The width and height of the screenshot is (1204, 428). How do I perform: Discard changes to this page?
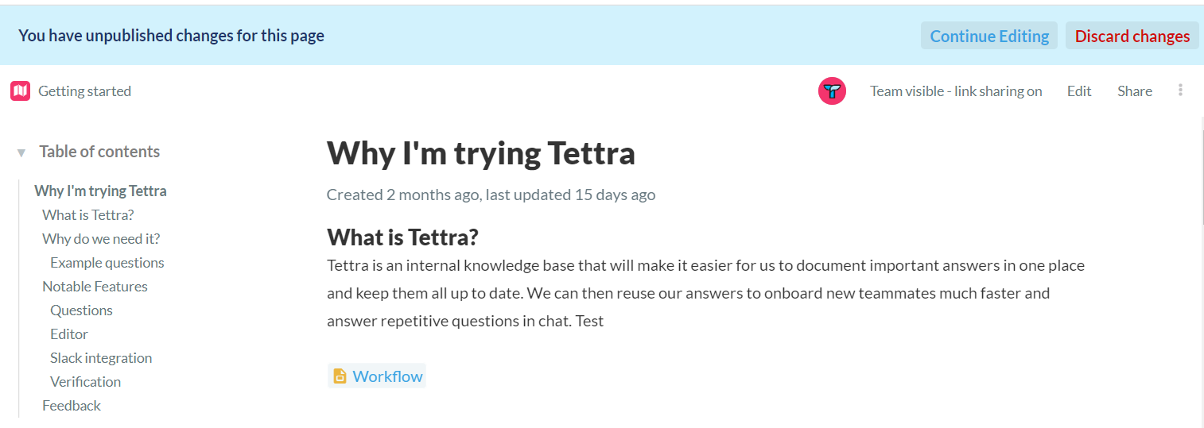(1132, 36)
